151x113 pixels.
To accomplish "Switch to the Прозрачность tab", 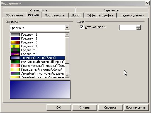I will (x=55, y=15).
